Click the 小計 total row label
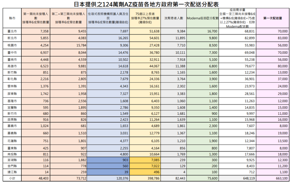Image resolution: width=293 pixels, height=185 pixels. 12,178
